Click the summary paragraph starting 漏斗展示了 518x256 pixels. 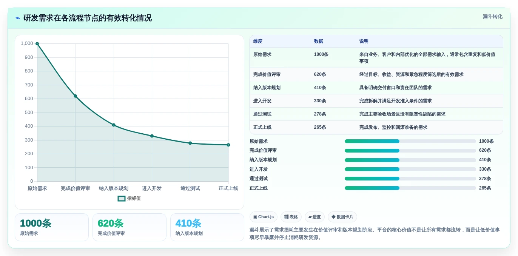tap(375, 234)
